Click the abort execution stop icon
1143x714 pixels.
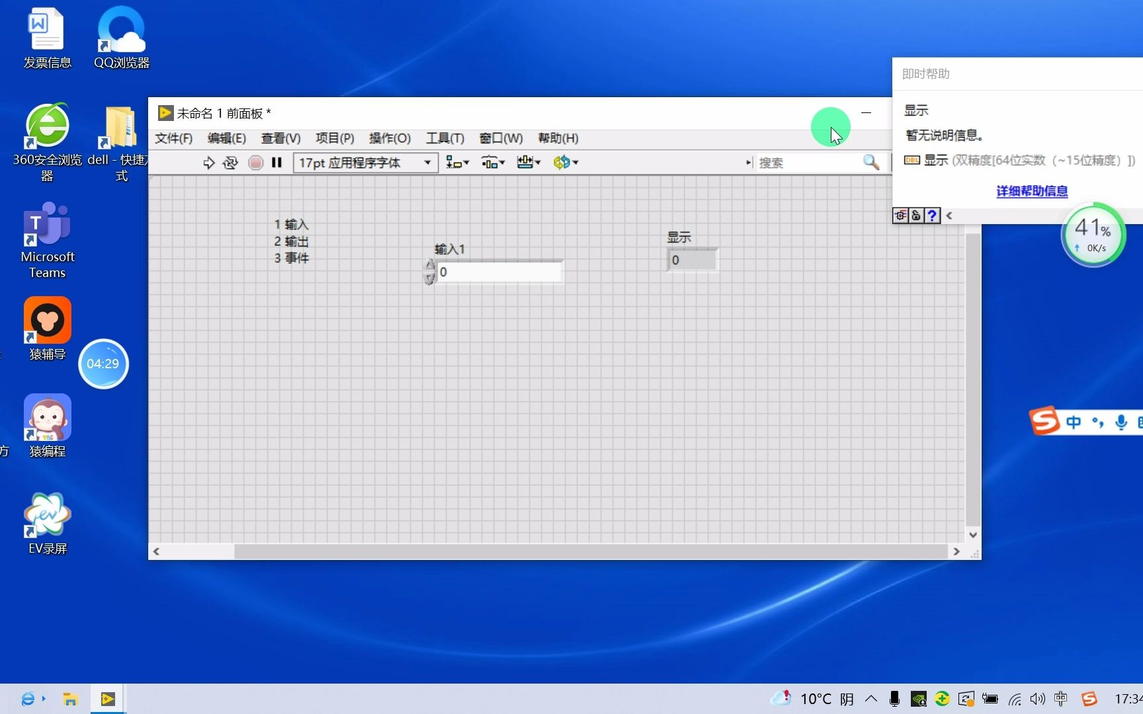coord(255,163)
